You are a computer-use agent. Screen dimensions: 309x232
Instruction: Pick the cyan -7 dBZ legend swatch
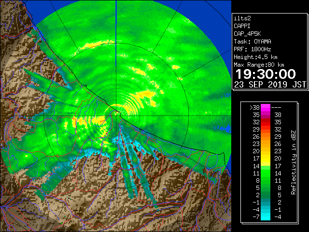[x=266, y=217]
